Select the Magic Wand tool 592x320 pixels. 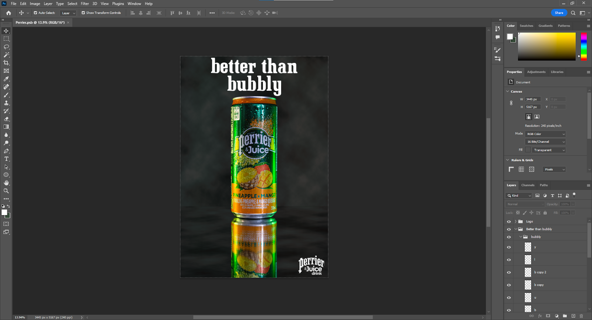(x=6, y=55)
